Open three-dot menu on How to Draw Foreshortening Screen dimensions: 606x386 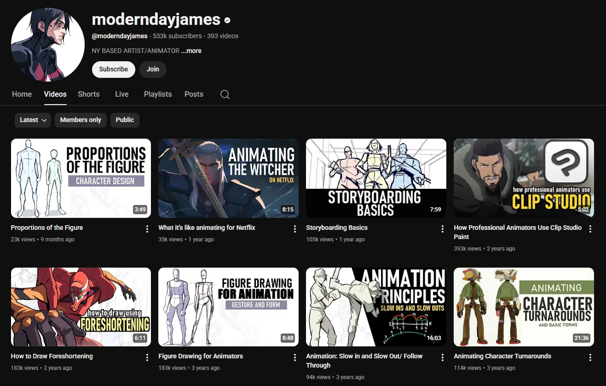pos(147,357)
